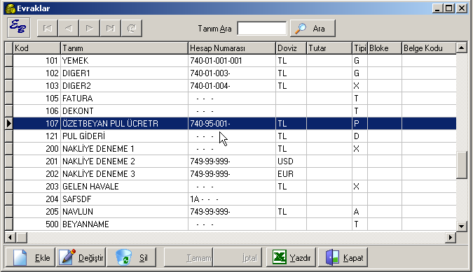The height and width of the screenshot is (272, 473).
Task: Click Tipi cell A for NAVLUN
Action: 359,212
